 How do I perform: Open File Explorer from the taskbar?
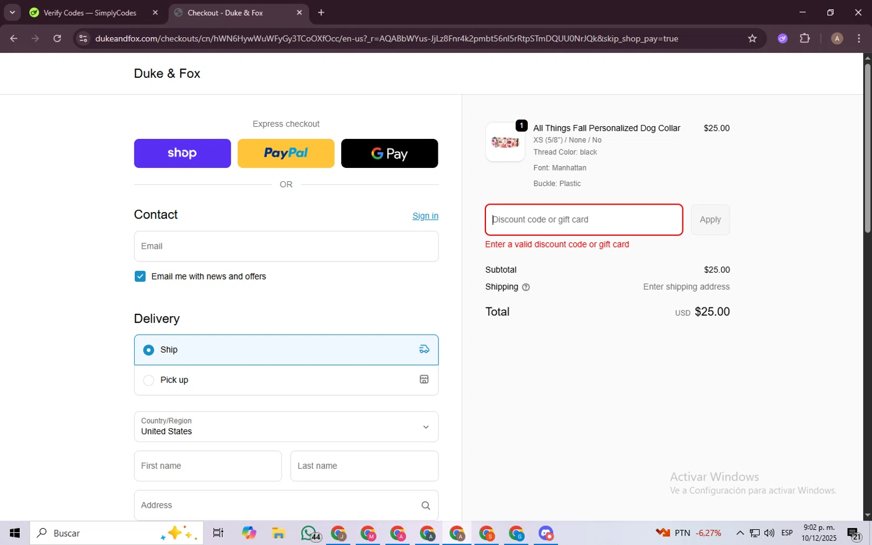click(x=278, y=533)
